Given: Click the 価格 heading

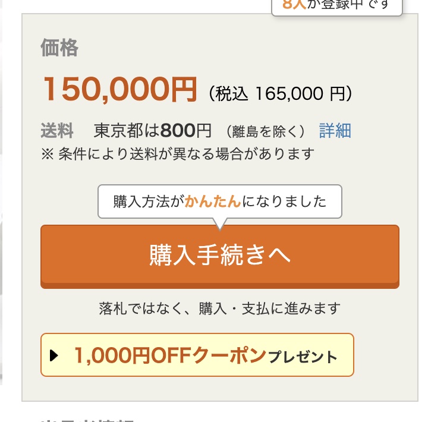Looking at the screenshot, I should [59, 48].
